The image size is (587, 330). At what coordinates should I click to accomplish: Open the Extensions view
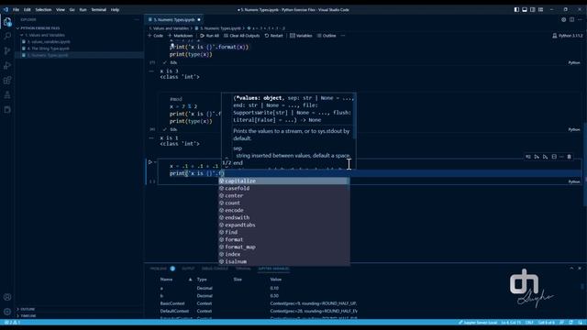coord(7,80)
